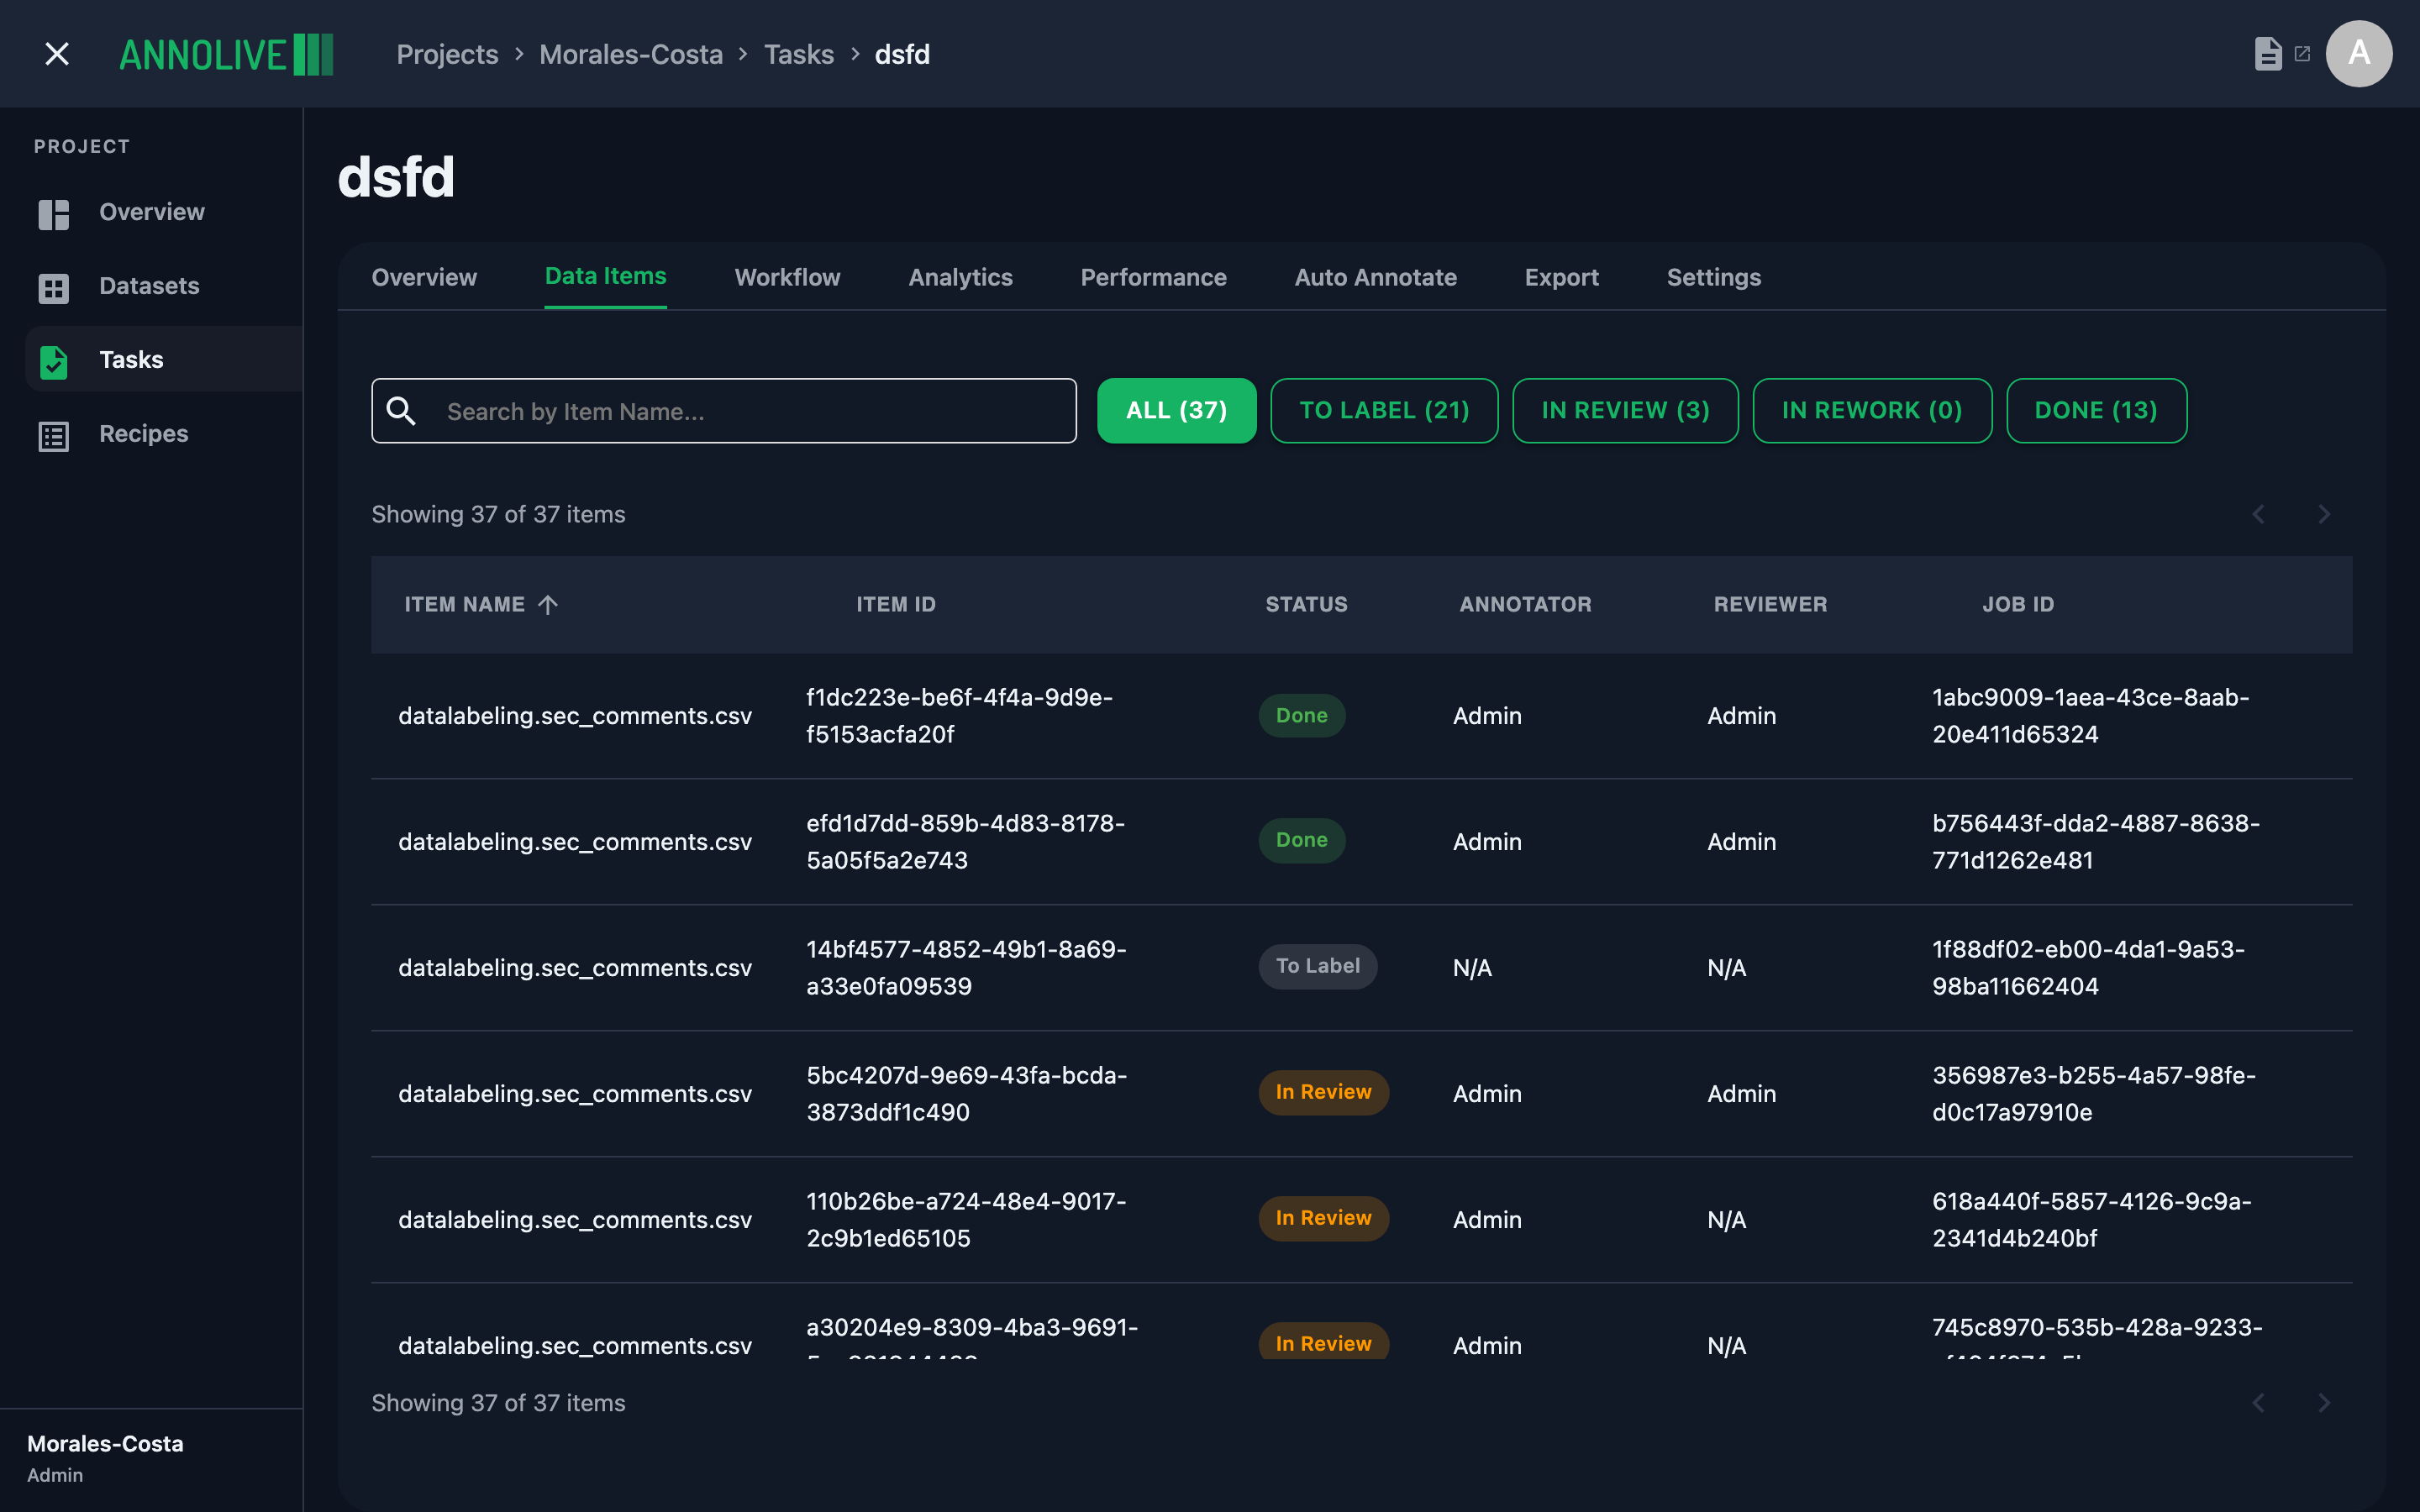This screenshot has width=2420, height=1512.
Task: Open the user avatar A menu
Action: pos(2359,54)
